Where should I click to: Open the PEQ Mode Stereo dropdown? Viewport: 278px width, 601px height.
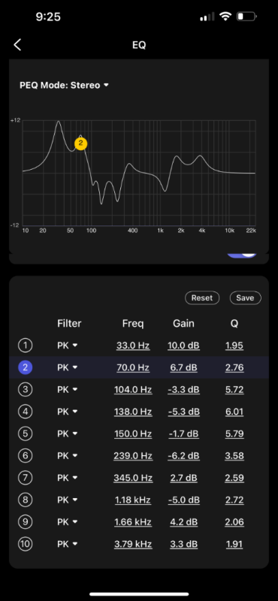(64, 85)
